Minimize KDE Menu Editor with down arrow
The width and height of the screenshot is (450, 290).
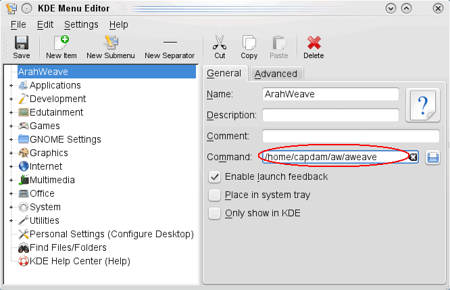point(391,9)
